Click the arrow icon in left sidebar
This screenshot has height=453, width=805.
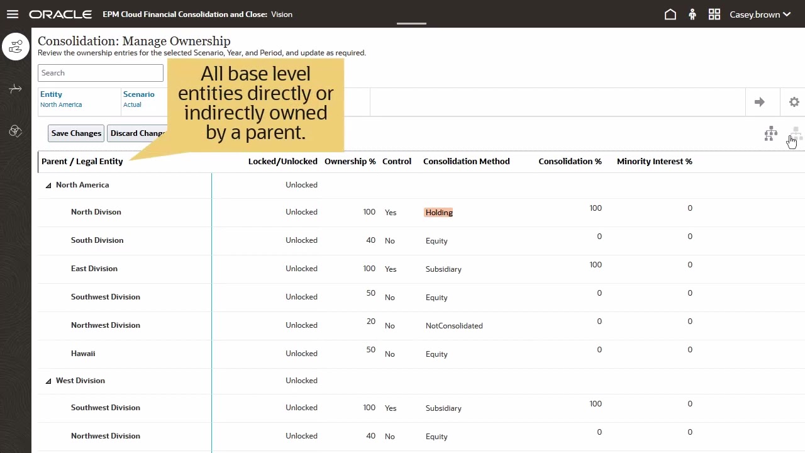pyautogui.click(x=16, y=89)
